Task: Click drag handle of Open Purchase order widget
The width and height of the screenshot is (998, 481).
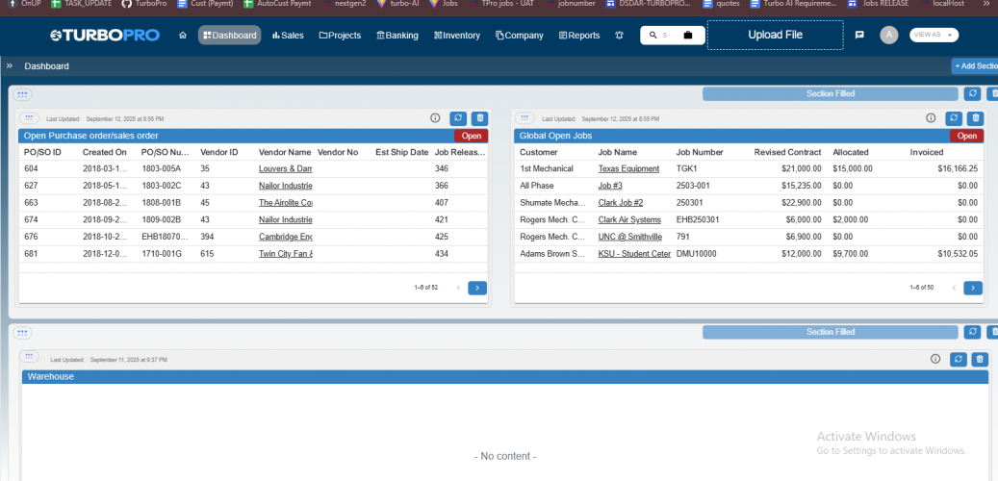Action: pyautogui.click(x=29, y=118)
